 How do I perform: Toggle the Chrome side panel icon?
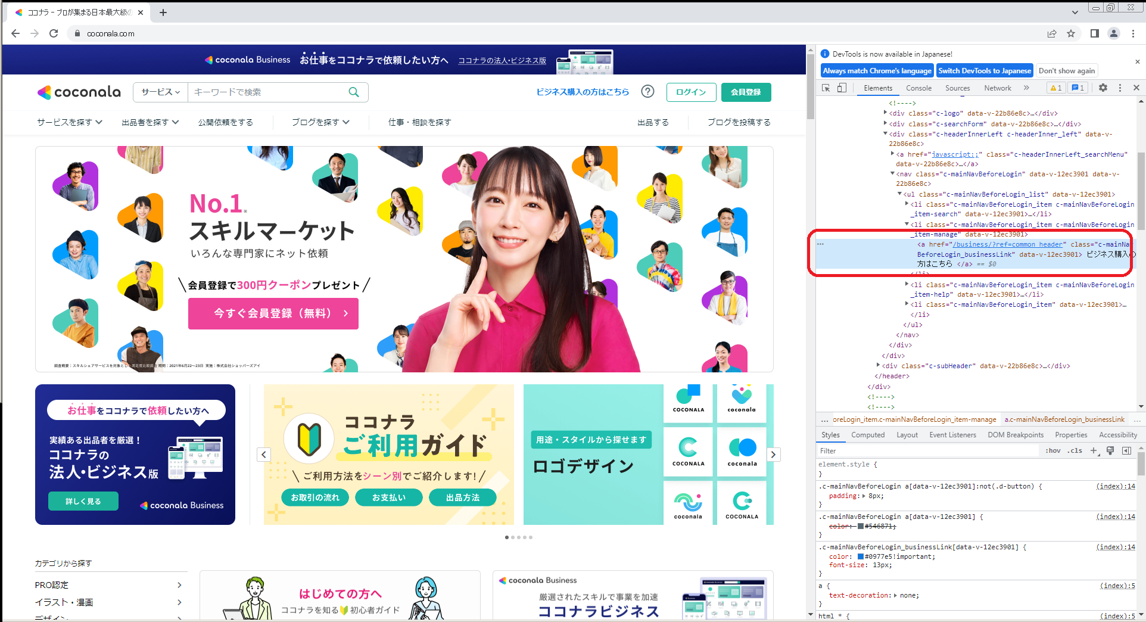(x=1094, y=33)
